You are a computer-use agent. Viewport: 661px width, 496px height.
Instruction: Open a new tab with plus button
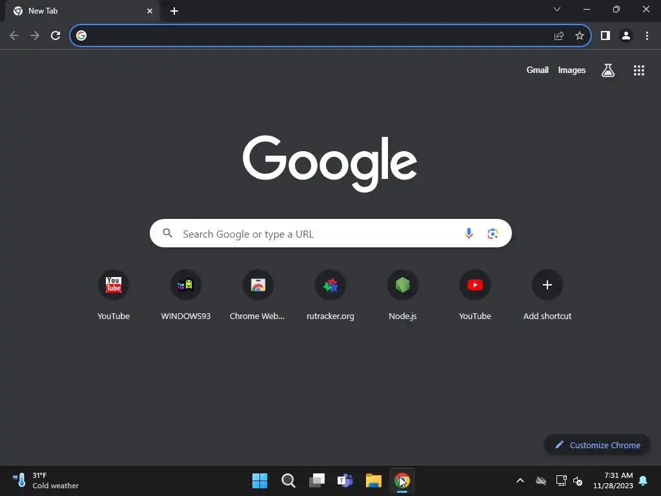click(x=174, y=11)
